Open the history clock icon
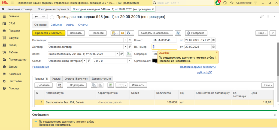279x130 pixels. 225,3
